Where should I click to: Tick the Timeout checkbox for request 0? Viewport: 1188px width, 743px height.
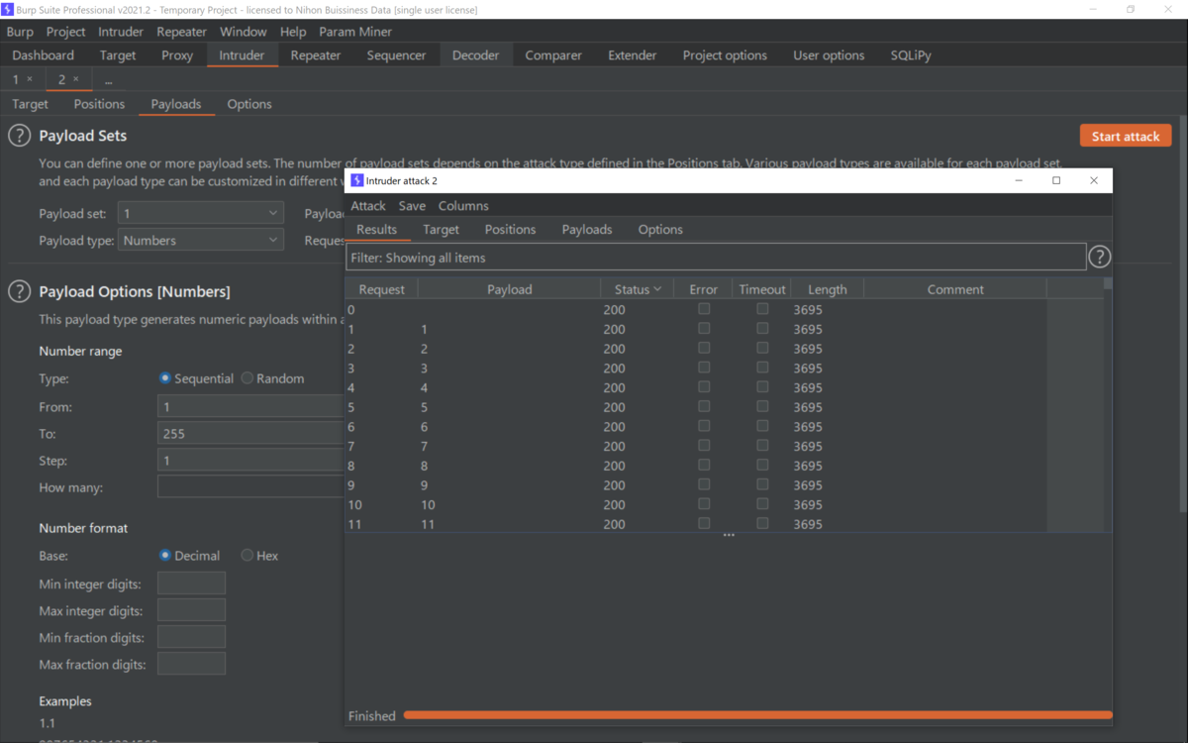tap(762, 309)
